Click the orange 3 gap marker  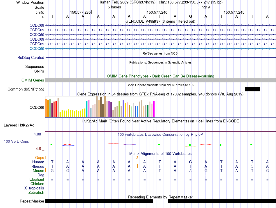coord(137,158)
